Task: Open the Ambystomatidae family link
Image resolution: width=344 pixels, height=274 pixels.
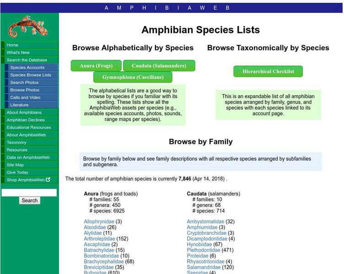Action: pos(205,221)
